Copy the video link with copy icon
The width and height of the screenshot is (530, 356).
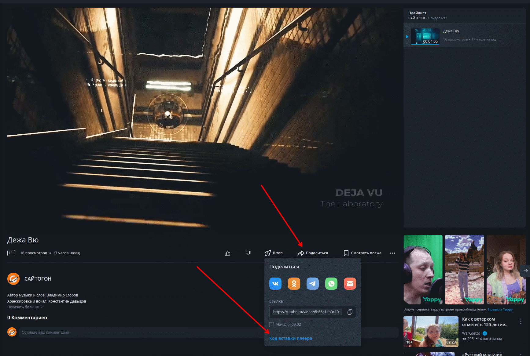pos(350,312)
